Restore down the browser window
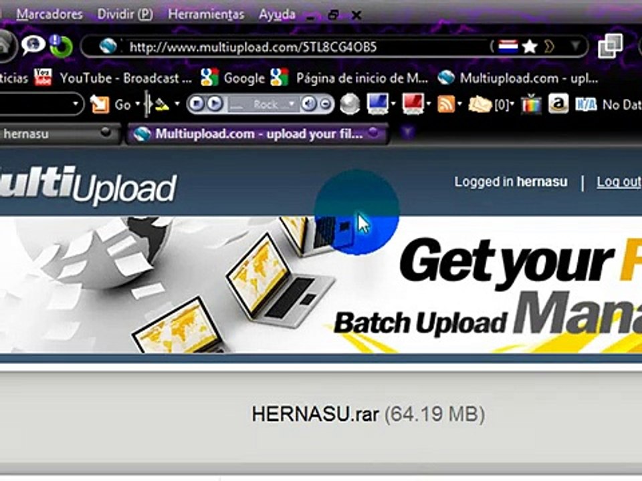Image resolution: width=642 pixels, height=481 pixels. point(334,15)
